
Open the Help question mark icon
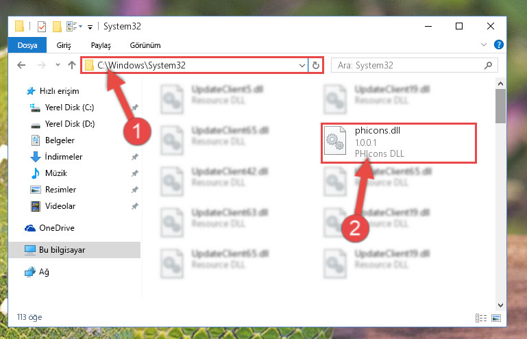point(498,45)
